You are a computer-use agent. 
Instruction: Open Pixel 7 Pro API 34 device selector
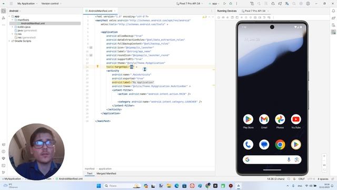(x=190, y=4)
